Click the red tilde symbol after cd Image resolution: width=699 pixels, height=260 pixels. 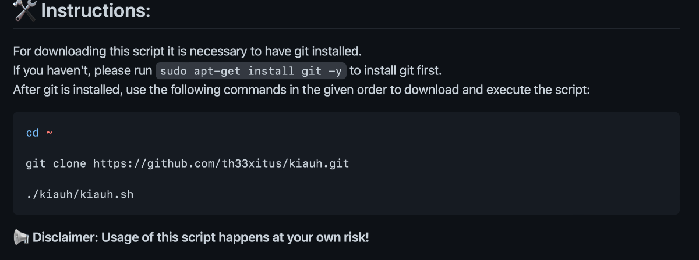(x=49, y=133)
